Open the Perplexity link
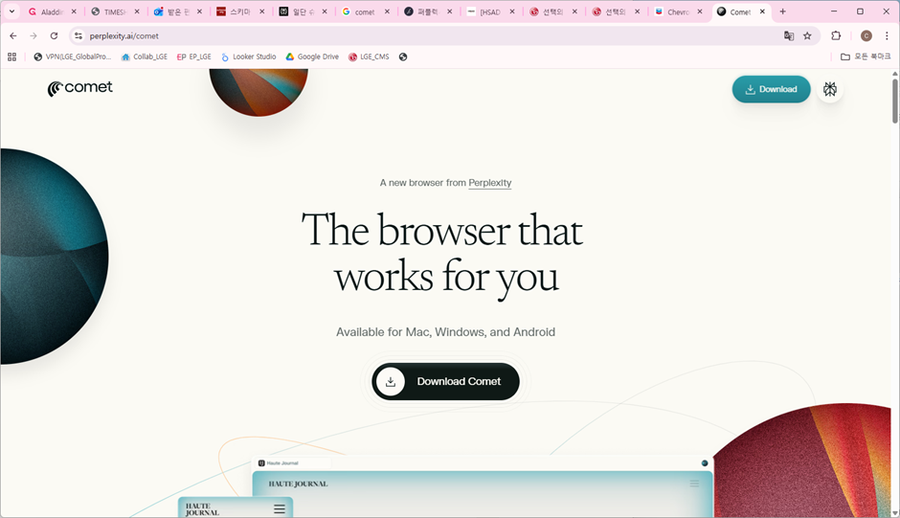This screenshot has height=518, width=900. pyautogui.click(x=489, y=183)
